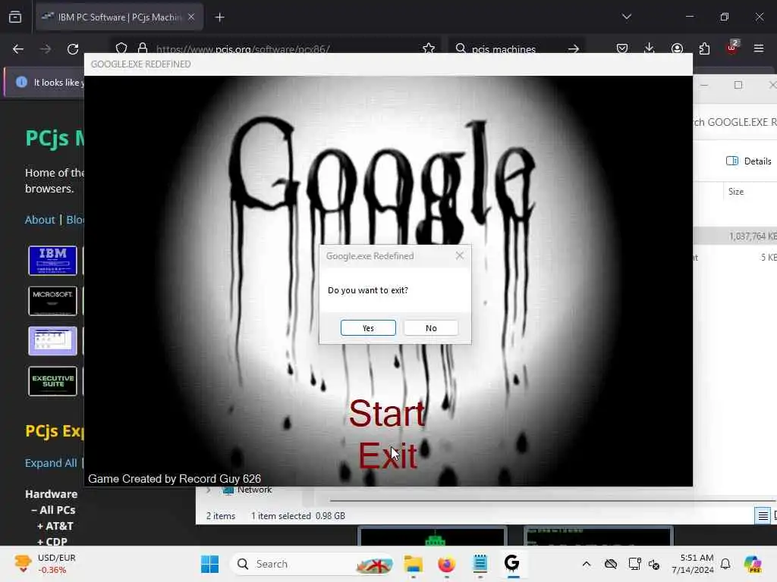777x582 pixels.
Task: Click the red extension badge icon
Action: pyautogui.click(x=732, y=47)
